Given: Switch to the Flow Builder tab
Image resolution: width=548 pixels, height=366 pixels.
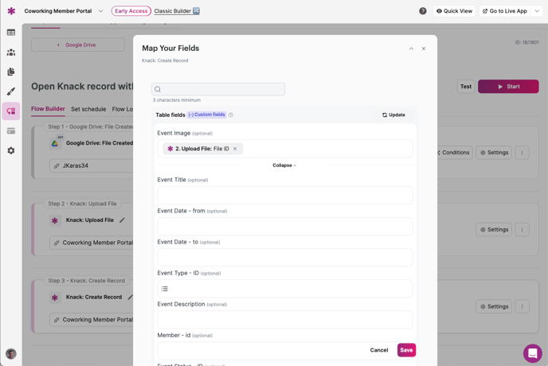Looking at the screenshot, I should (48, 109).
